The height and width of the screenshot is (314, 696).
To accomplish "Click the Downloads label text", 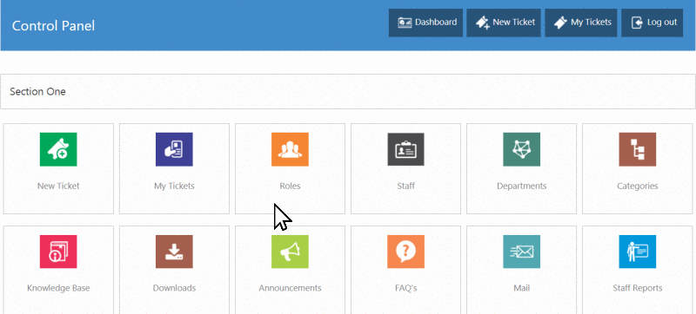I will coord(174,288).
